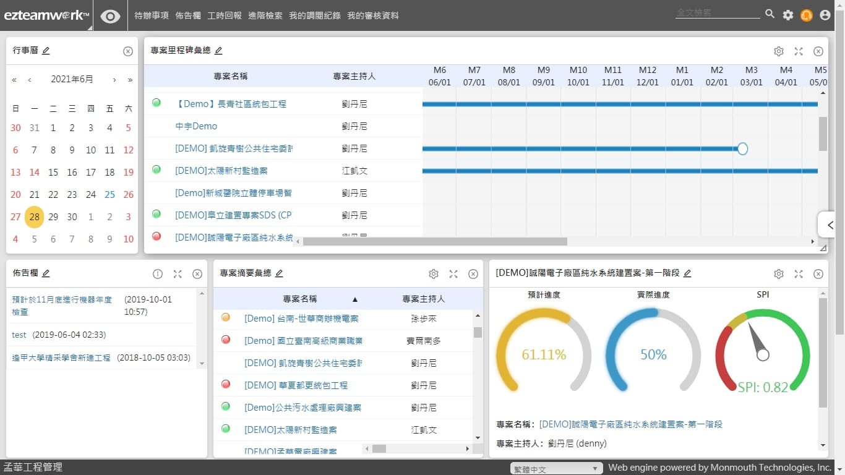Open settings gear in top navigation bar

coord(787,15)
